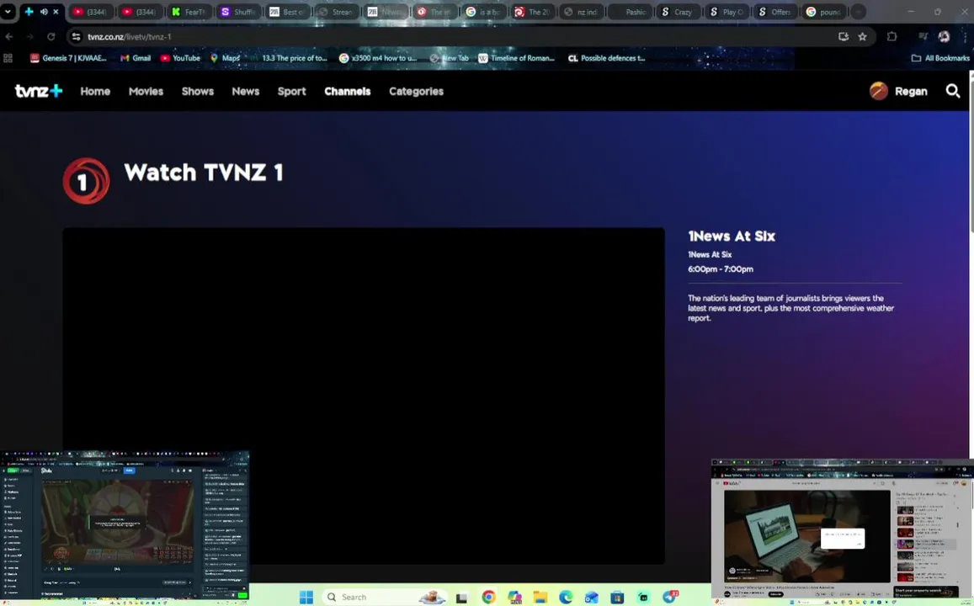974x606 pixels.
Task: Go back with the browser back arrow
Action: pyautogui.click(x=9, y=37)
